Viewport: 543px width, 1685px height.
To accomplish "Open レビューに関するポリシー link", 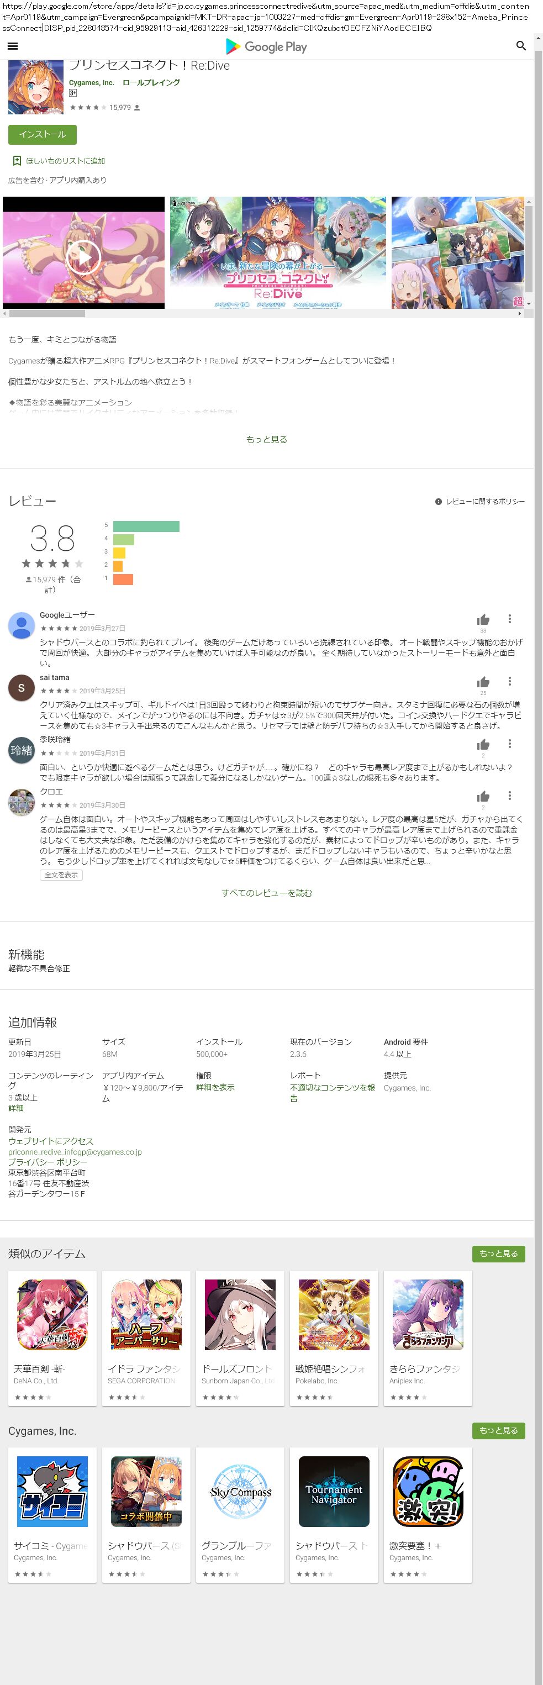I will tap(485, 502).
